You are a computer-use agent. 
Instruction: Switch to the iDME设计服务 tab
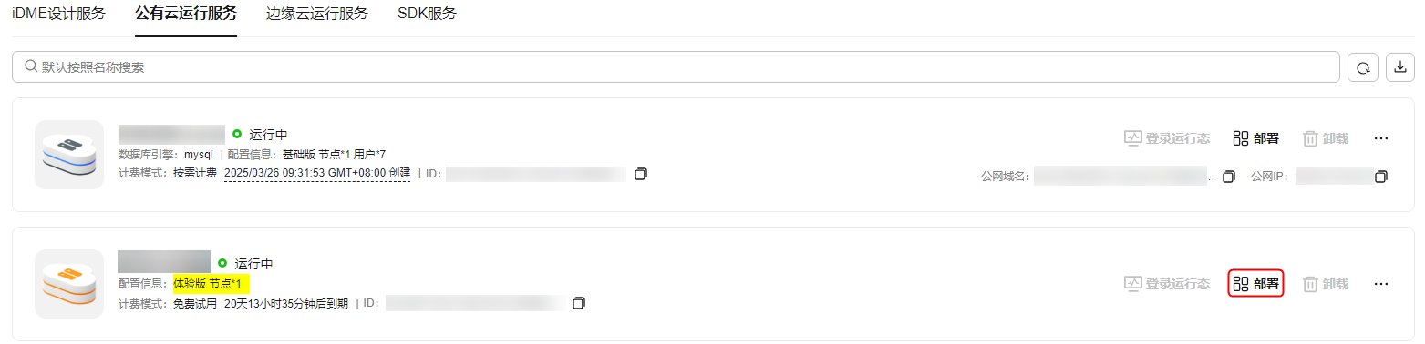(x=58, y=14)
